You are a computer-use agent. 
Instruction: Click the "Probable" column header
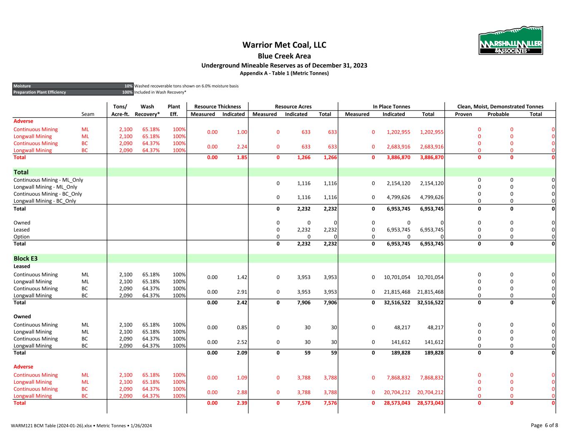498,114
